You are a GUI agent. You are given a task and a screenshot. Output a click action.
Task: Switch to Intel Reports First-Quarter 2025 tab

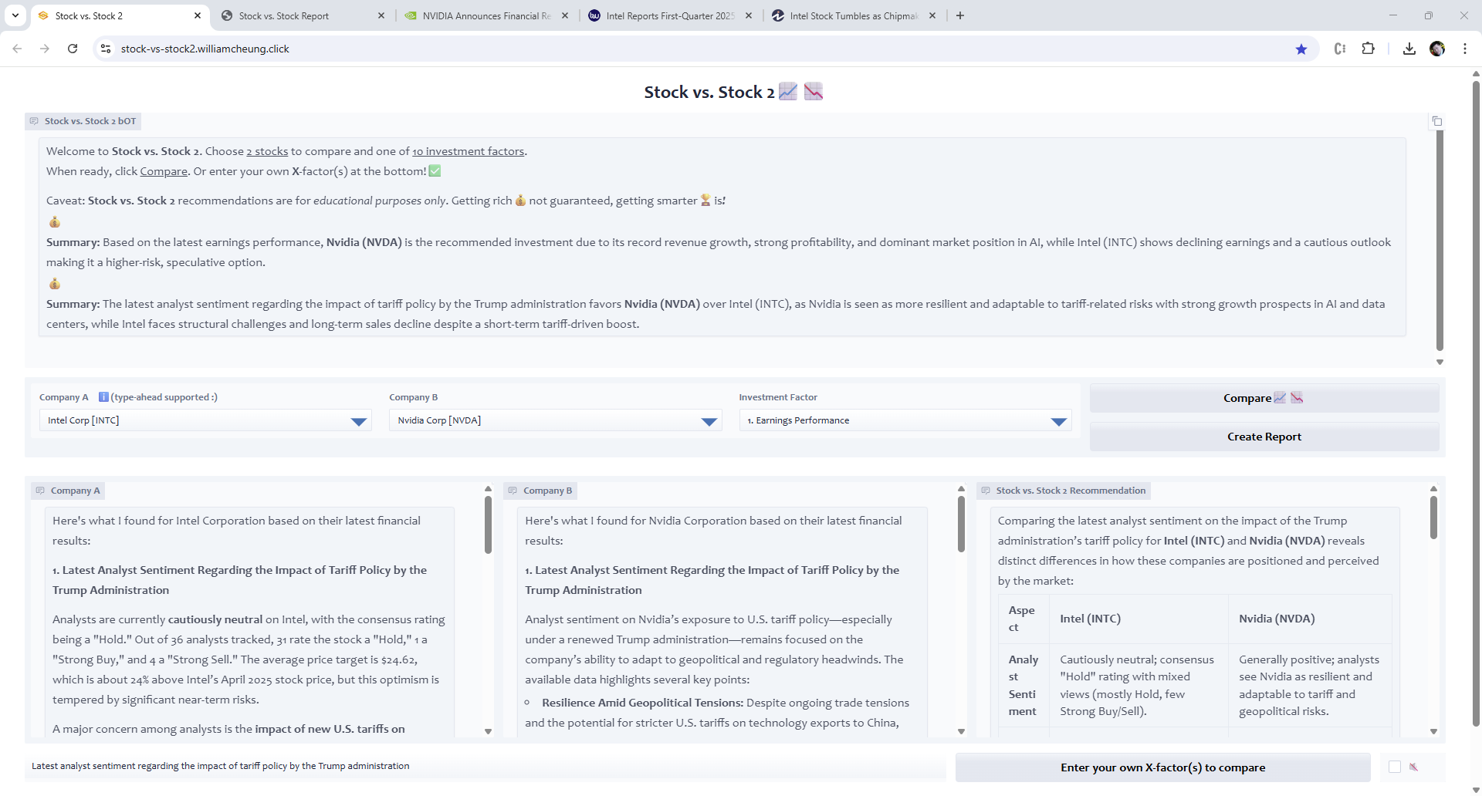670,15
